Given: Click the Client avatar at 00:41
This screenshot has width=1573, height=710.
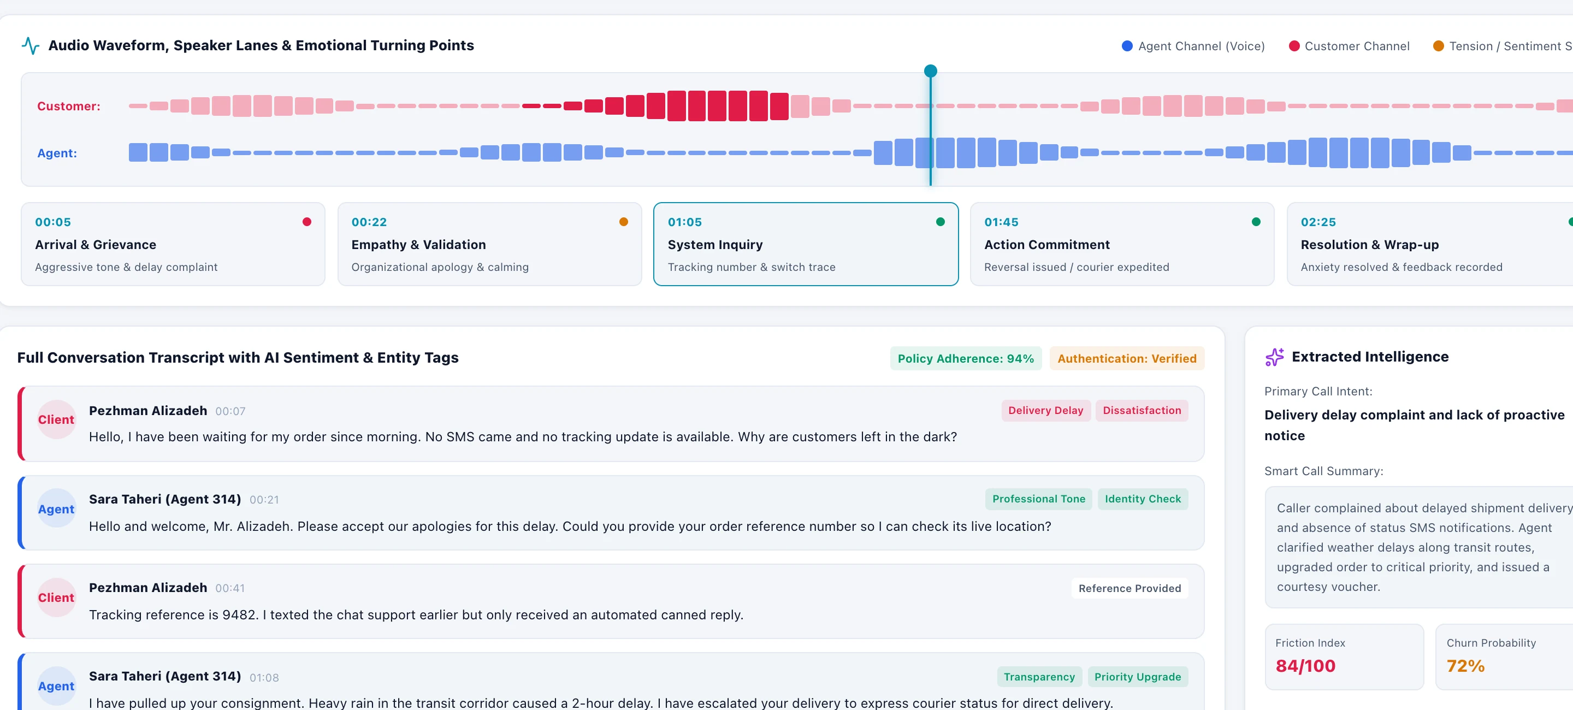Looking at the screenshot, I should 56,597.
